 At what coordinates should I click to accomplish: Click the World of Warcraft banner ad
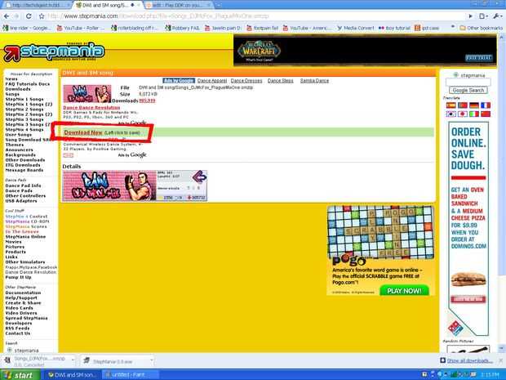point(365,51)
